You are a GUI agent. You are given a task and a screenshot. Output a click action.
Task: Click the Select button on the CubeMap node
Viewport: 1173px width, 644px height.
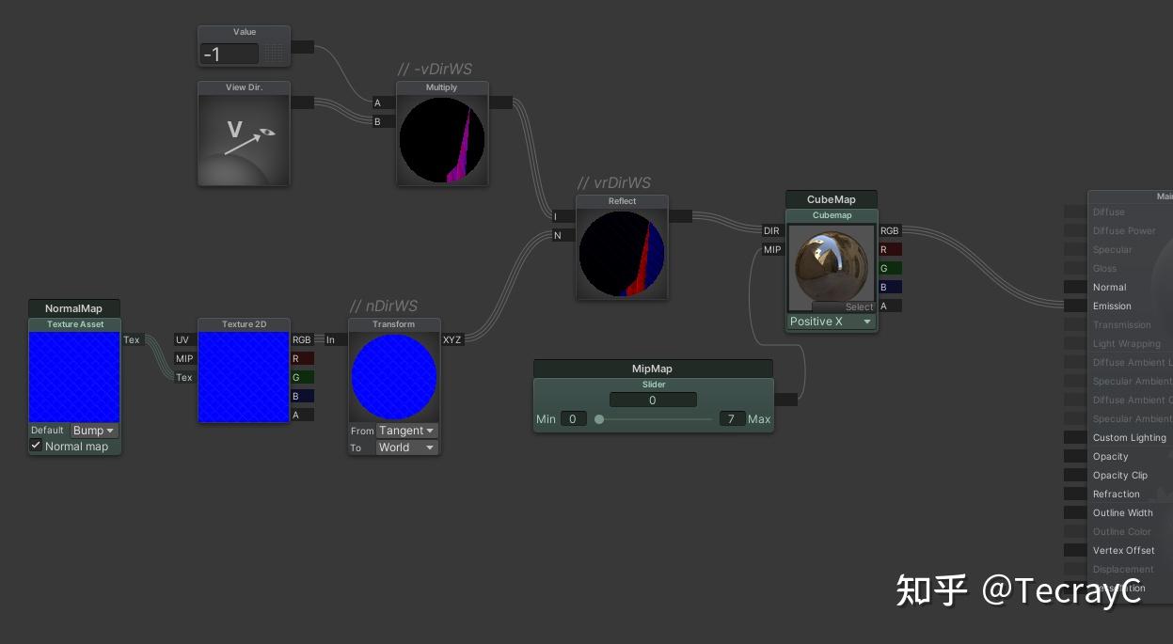coord(859,306)
